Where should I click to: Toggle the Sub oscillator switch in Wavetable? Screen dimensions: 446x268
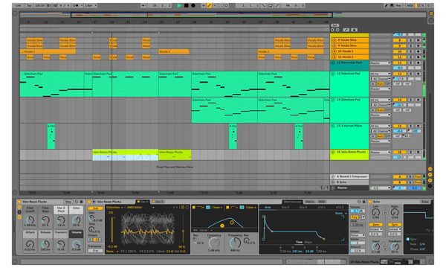[x=96, y=208]
